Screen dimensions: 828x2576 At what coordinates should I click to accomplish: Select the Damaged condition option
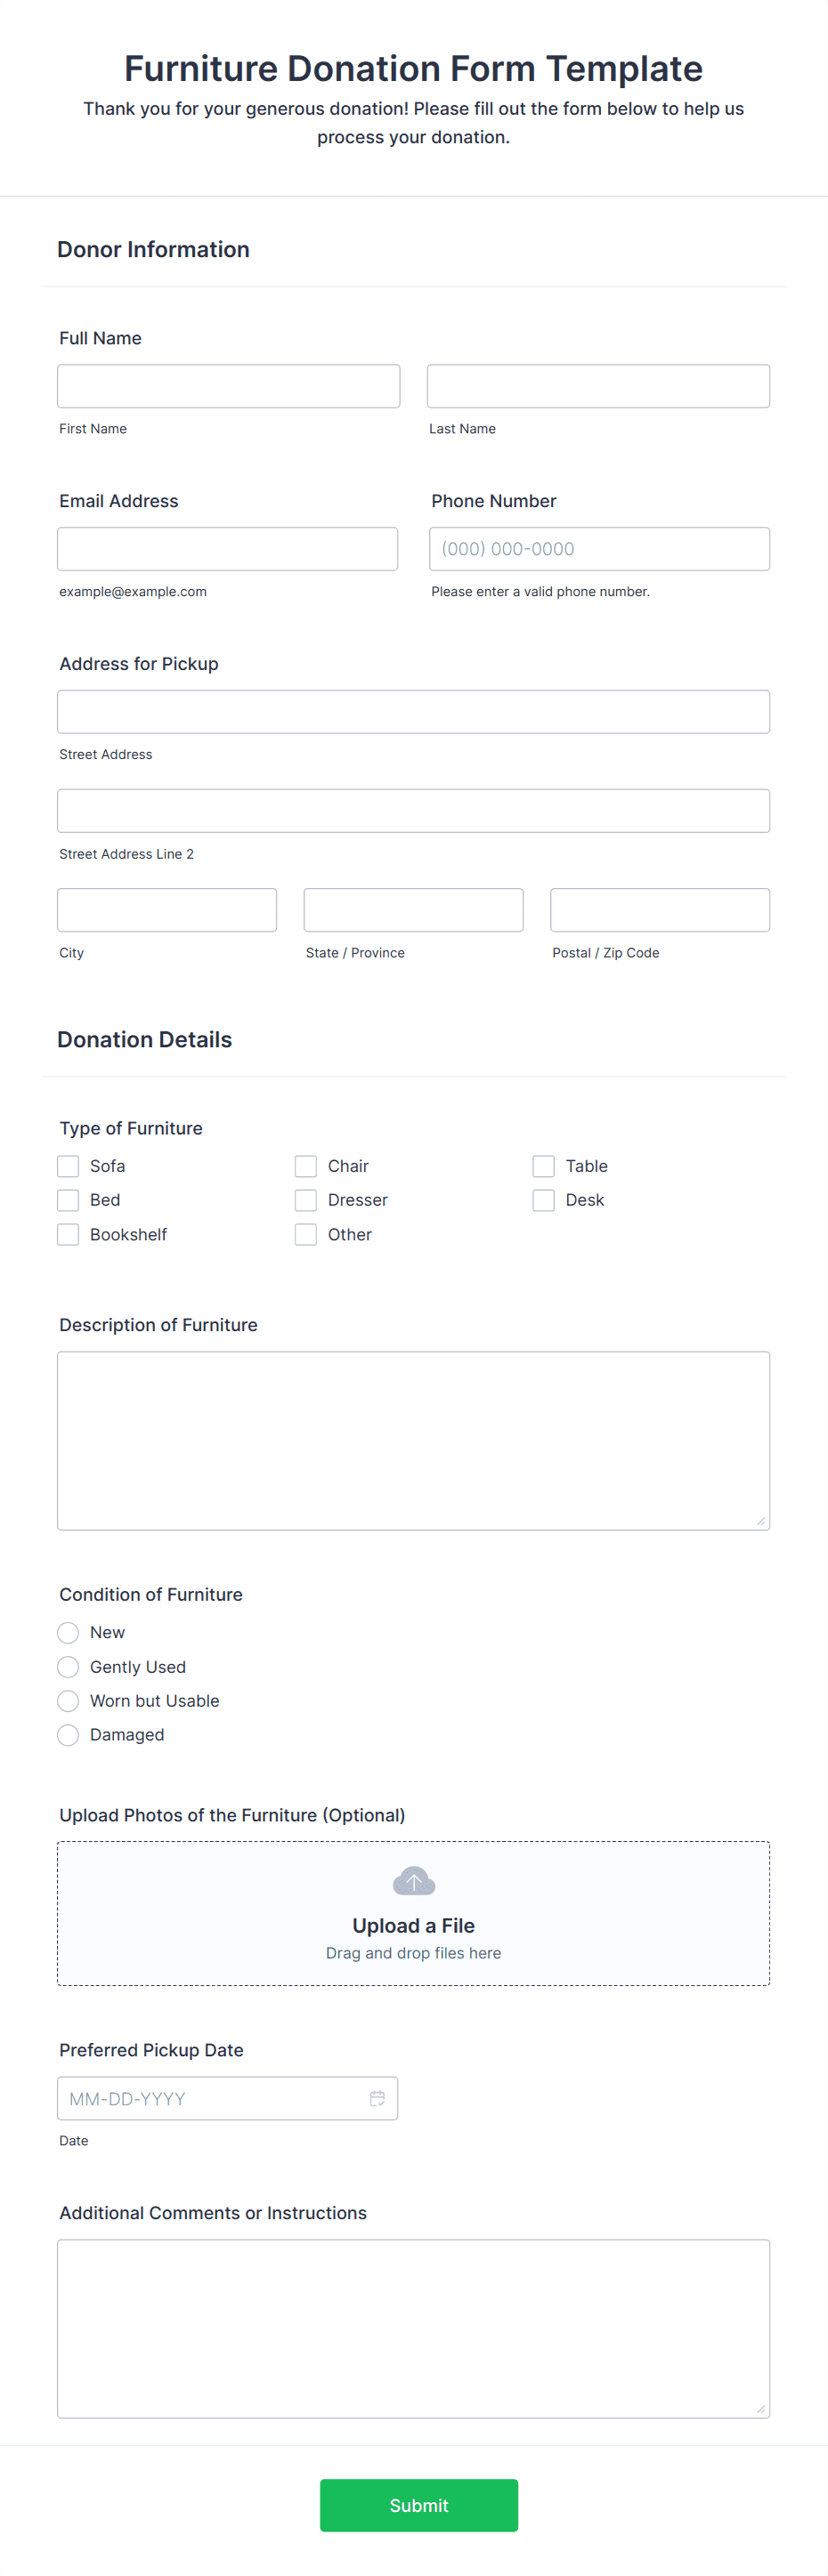point(67,1735)
